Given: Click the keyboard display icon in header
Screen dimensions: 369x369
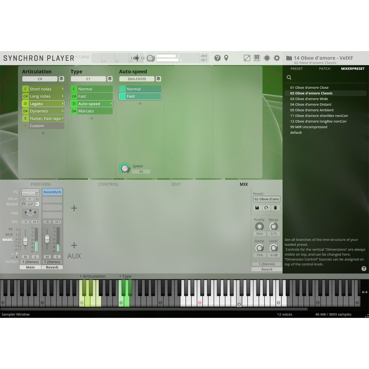Looking at the screenshot, I should click(x=257, y=58).
